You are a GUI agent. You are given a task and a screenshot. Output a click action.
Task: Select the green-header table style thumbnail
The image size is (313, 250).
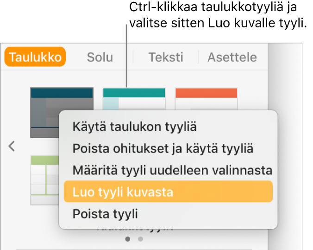click(x=44, y=179)
